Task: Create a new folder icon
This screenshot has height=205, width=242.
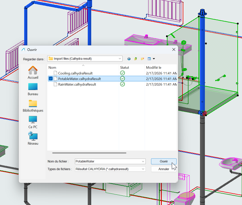Action: click(142, 59)
